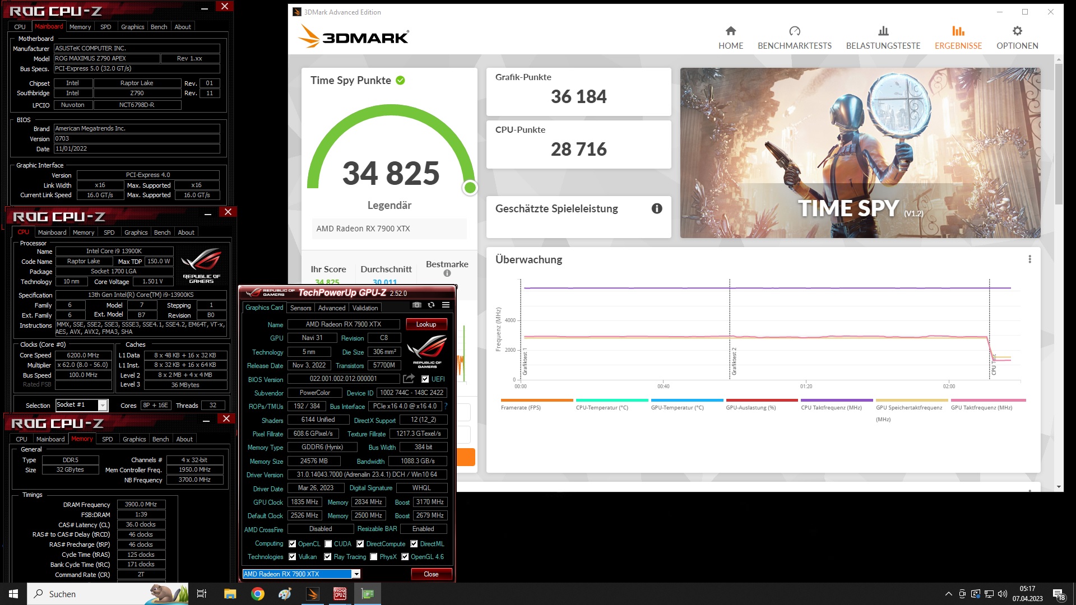Click the 3DMark vertical scrollbar
The width and height of the screenshot is (1076, 605).
(1058, 134)
